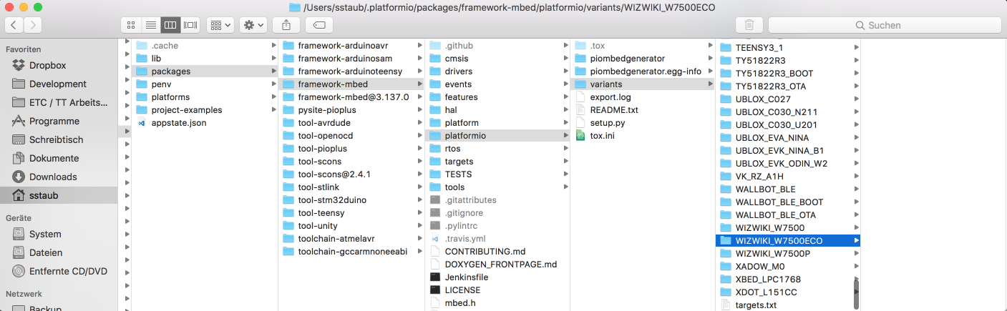The width and height of the screenshot is (1007, 311).
Task: Switch to list view mode
Action: 150,25
